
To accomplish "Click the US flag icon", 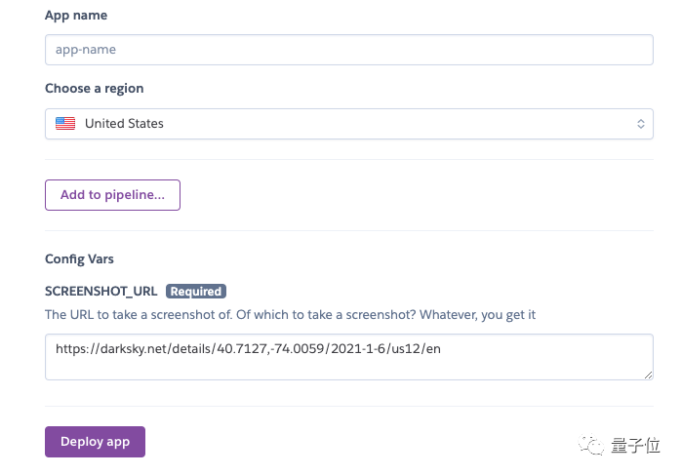I will (65, 124).
